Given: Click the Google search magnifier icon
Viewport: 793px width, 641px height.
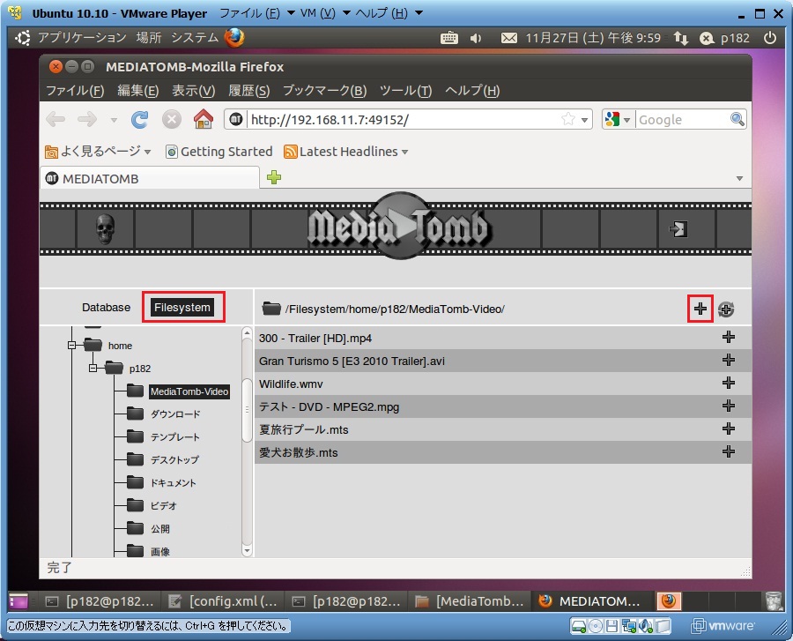Looking at the screenshot, I should (x=737, y=119).
